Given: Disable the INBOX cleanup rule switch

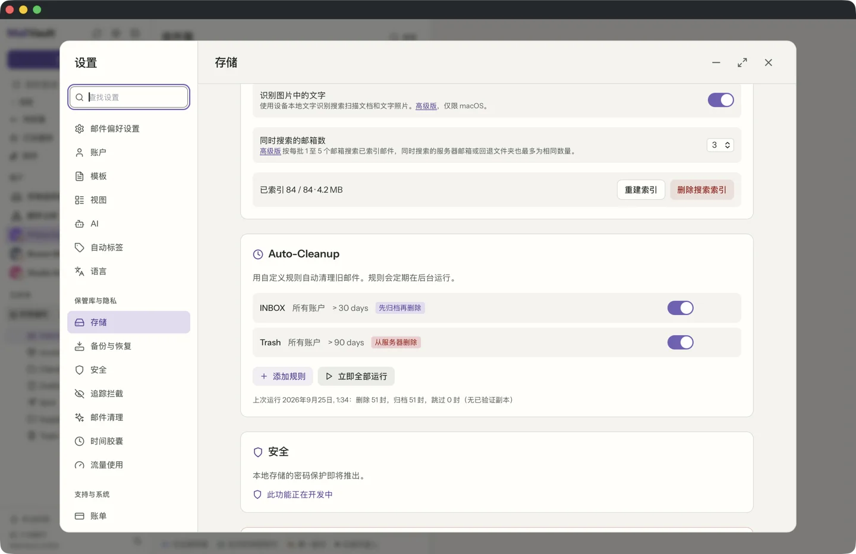Looking at the screenshot, I should [x=681, y=308].
